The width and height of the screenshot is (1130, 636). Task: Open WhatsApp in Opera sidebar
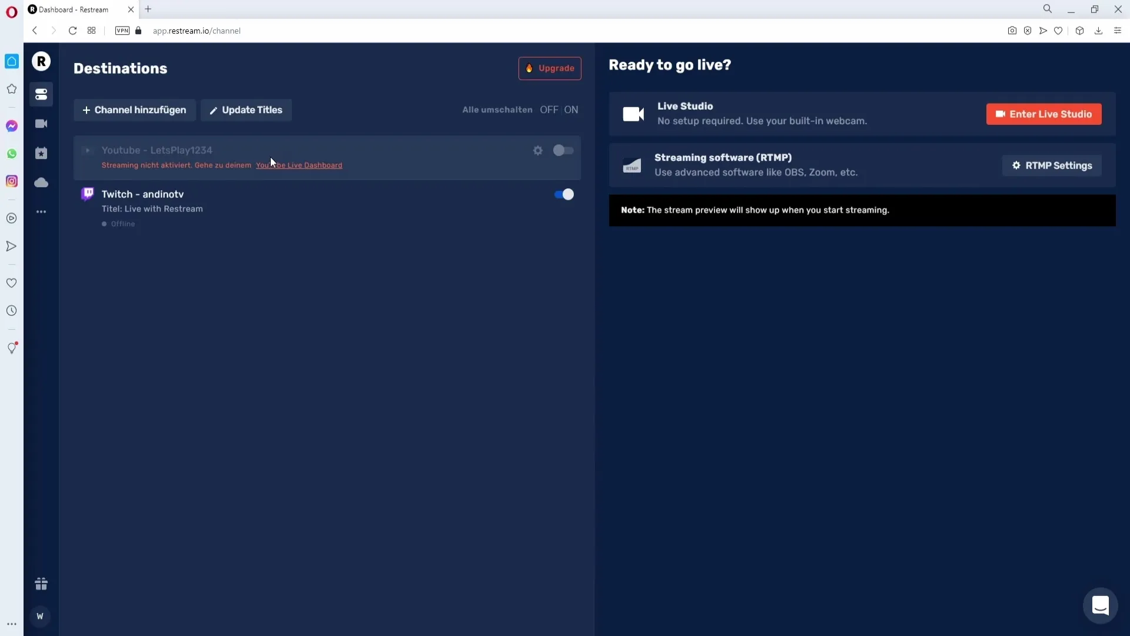coord(12,154)
